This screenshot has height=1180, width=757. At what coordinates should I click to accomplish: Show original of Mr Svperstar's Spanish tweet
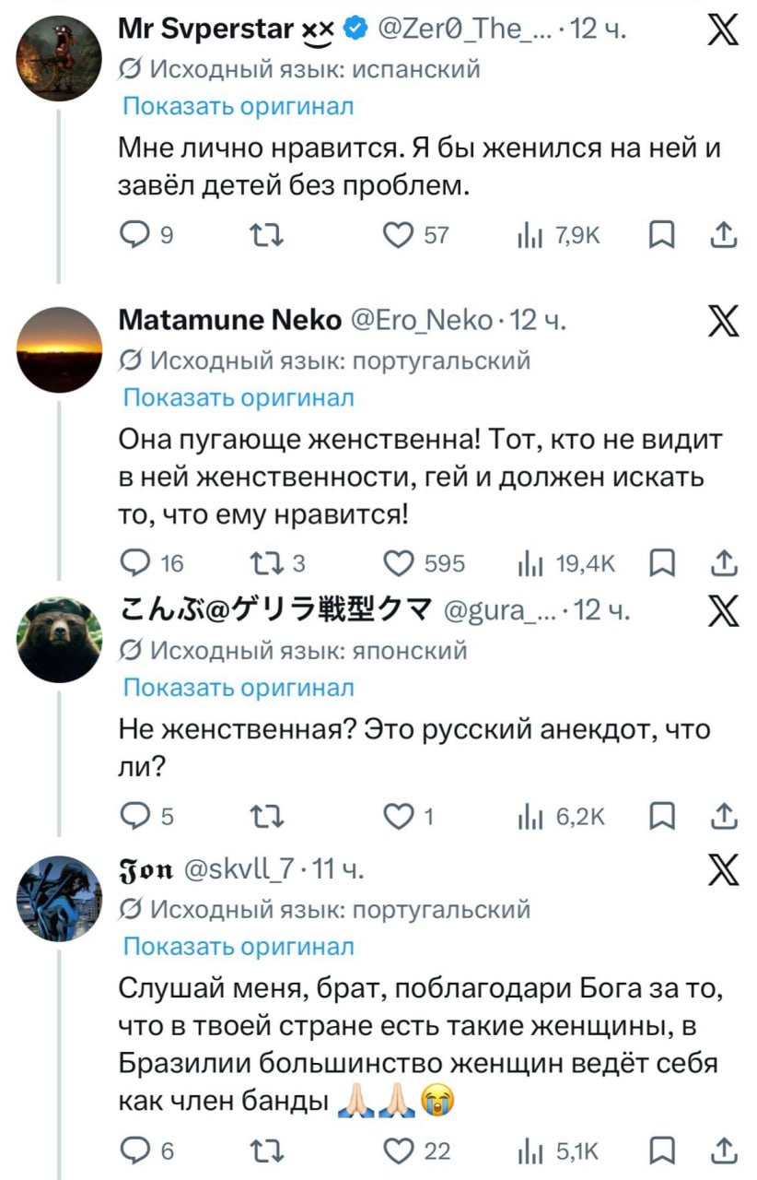(x=238, y=106)
